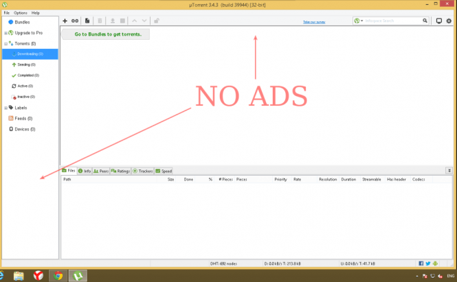Select Active (0) category
The width and height of the screenshot is (457, 282).
point(25,86)
